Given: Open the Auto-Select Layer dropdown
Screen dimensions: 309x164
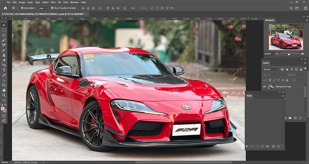Looking at the screenshot, I should pyautogui.click(x=43, y=8).
